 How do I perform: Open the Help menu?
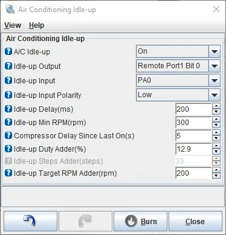coord(36,25)
